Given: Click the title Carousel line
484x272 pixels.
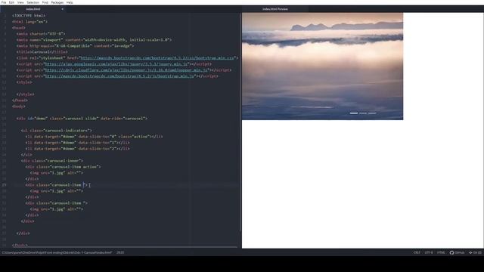Looking at the screenshot, I should coord(42,52).
